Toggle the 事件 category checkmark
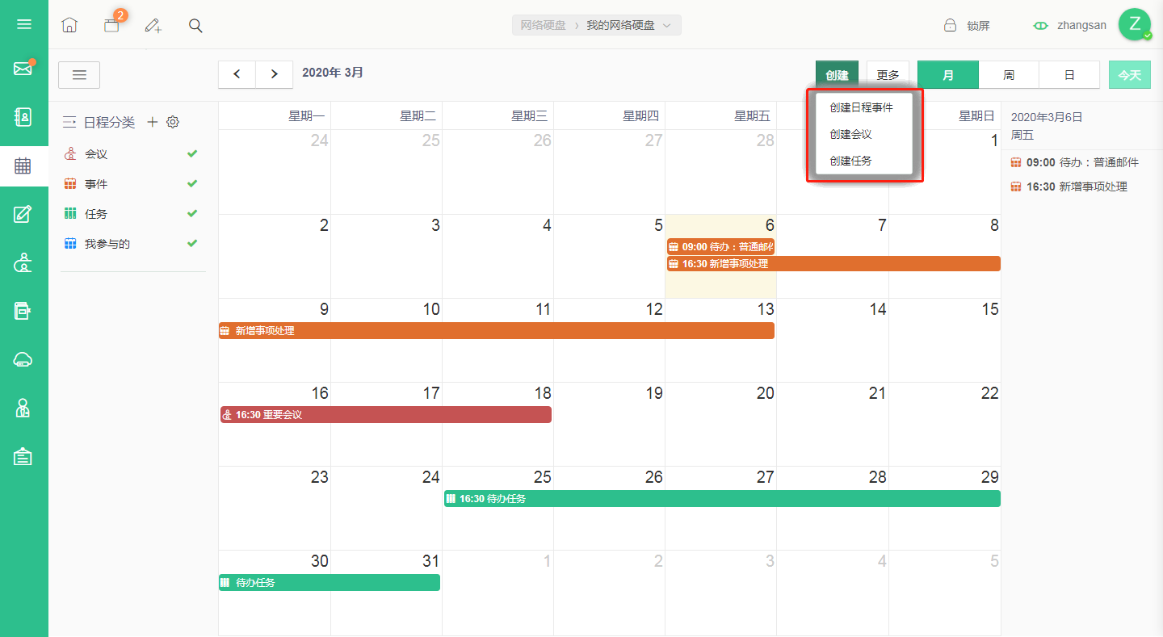Screen dimensions: 1163x637 pos(192,183)
